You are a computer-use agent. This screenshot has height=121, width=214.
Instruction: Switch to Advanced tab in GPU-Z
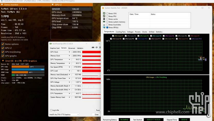tap(72, 48)
